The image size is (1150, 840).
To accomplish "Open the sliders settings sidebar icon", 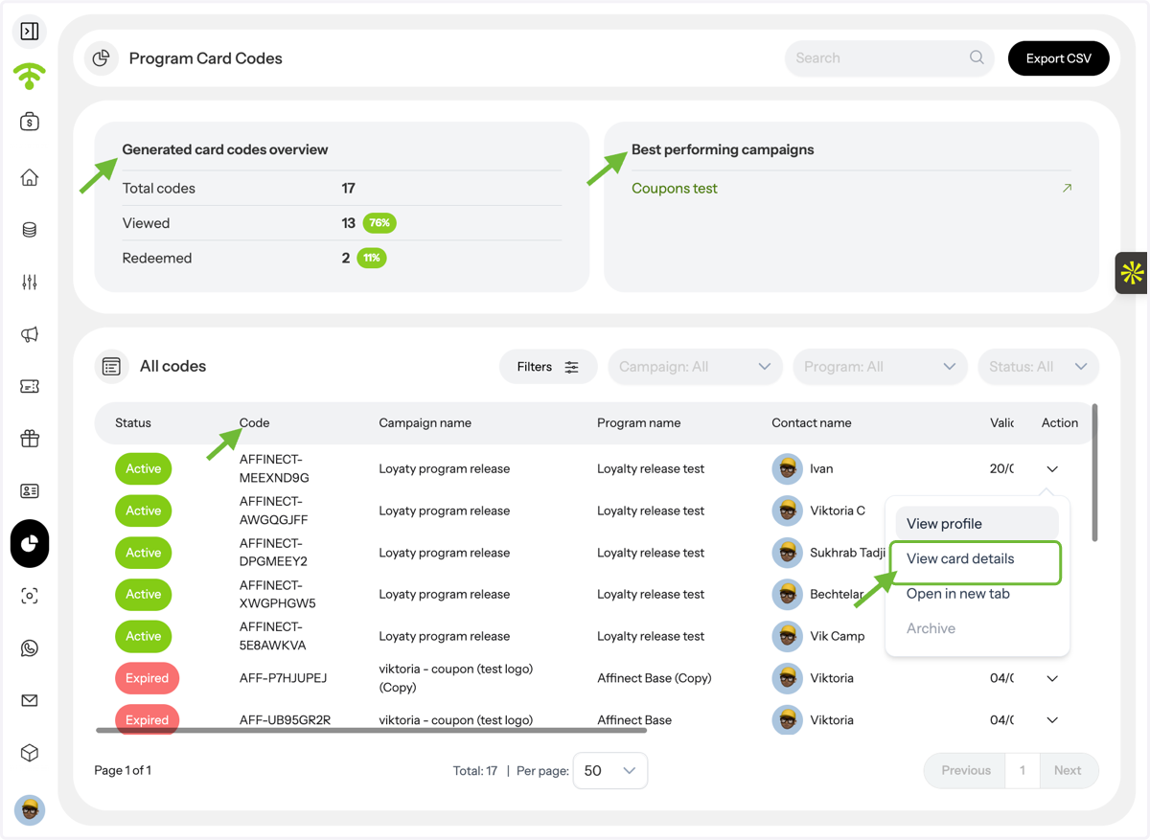I will [x=30, y=283].
